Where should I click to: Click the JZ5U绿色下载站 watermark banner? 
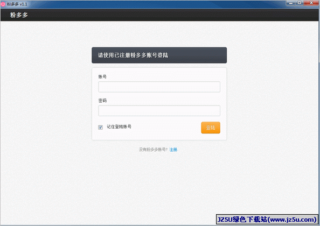pos(267,220)
